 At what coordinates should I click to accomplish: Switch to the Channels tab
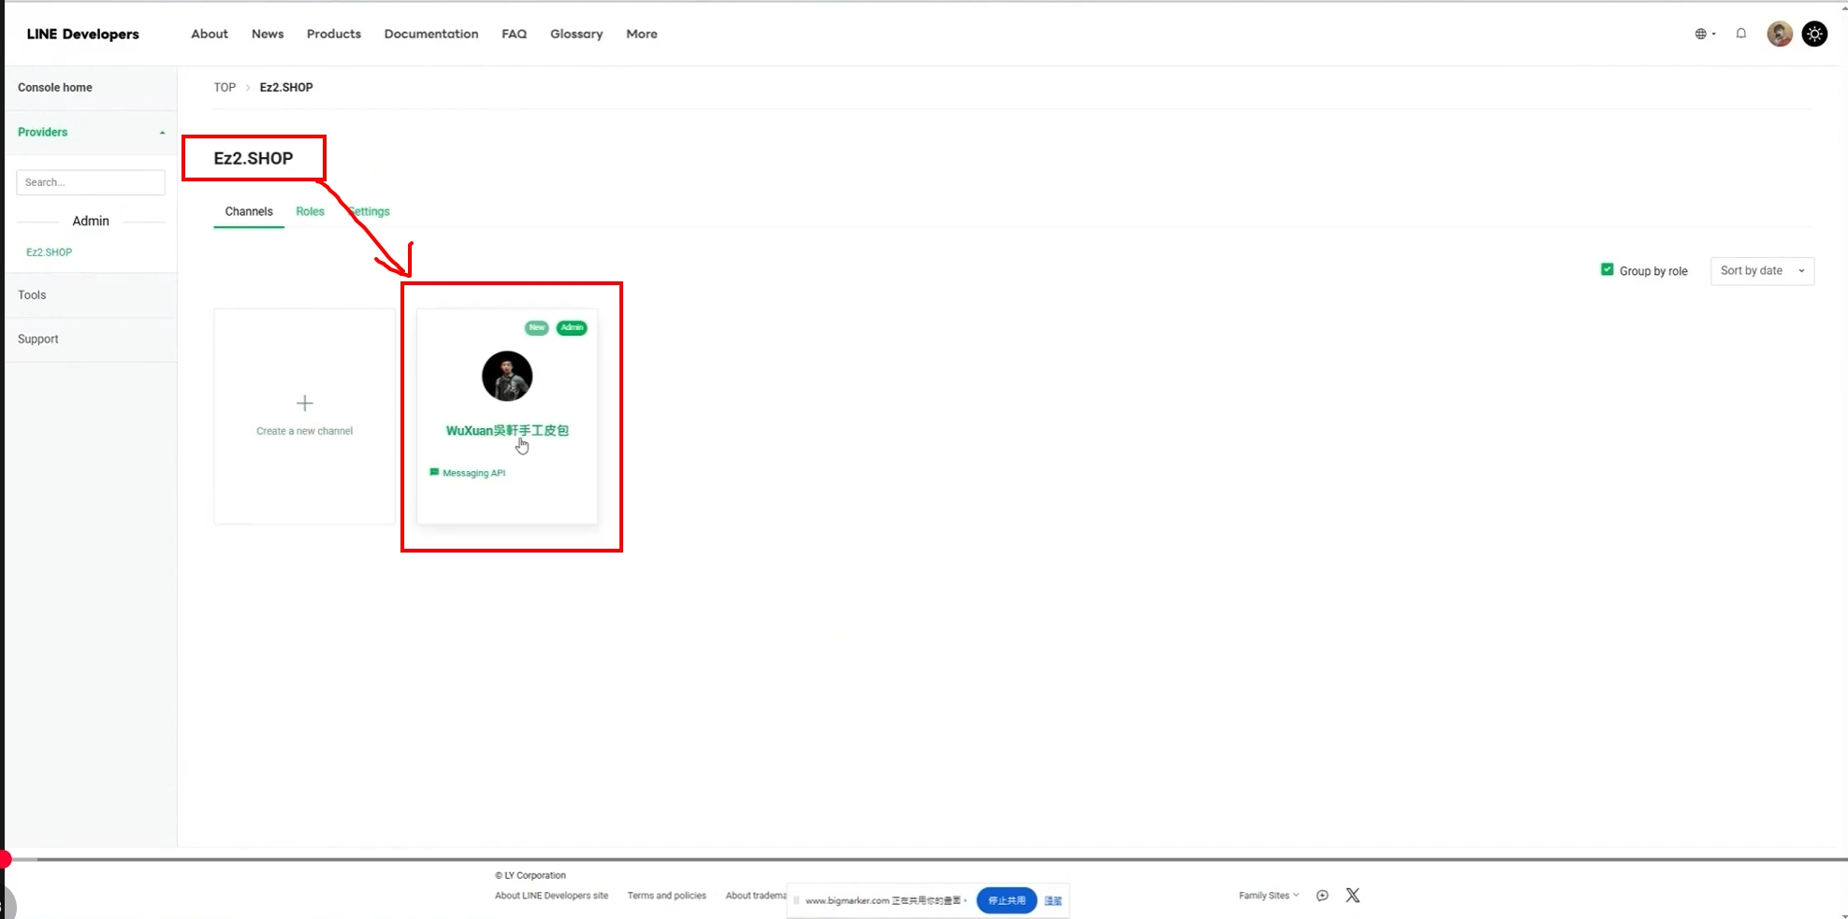click(x=249, y=211)
